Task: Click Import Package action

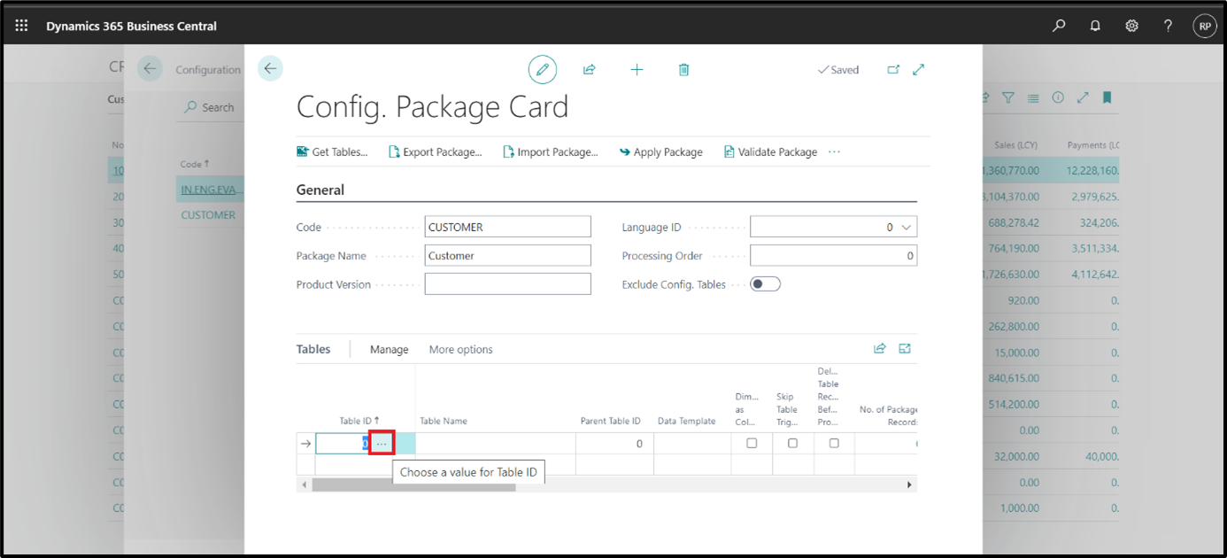Action: (551, 151)
